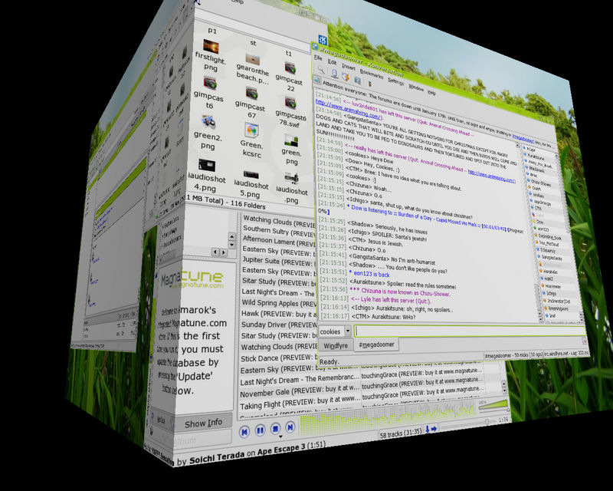Skip to next track in Amarok
Image resolution: width=613 pixels, height=491 pixels.
pos(290,427)
